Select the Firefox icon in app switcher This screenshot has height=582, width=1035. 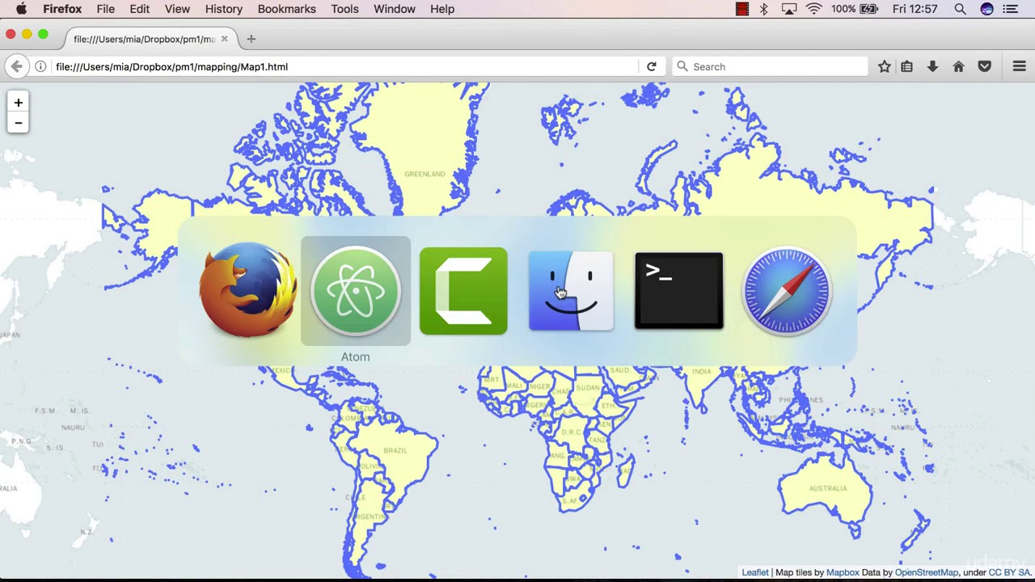(248, 291)
